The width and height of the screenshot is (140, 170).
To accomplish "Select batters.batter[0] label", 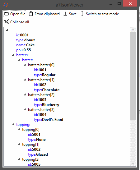I will (x=41, y=65).
